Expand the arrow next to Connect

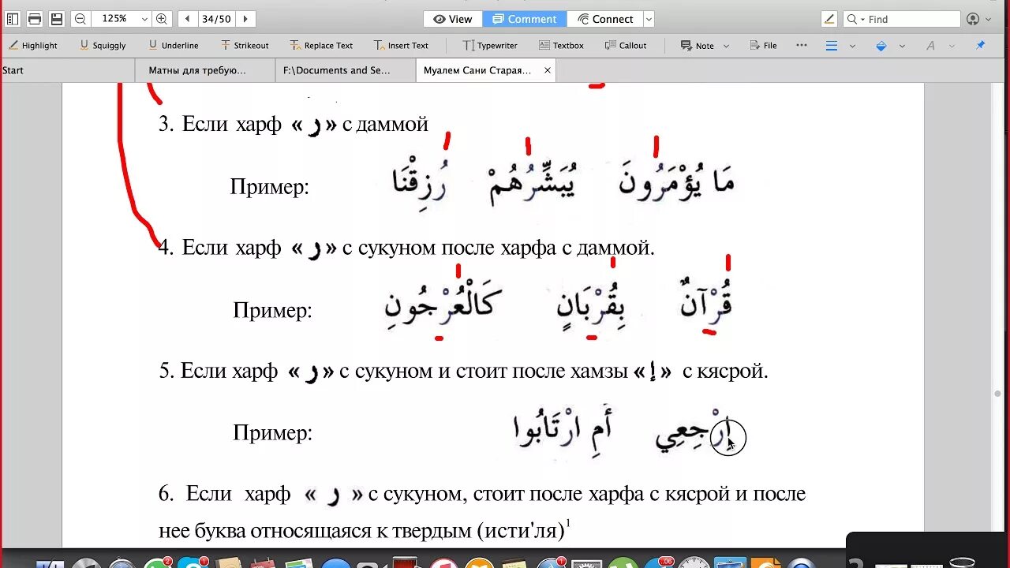pos(649,19)
